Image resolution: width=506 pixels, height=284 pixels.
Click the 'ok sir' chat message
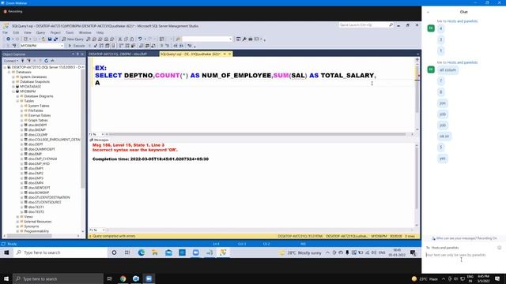click(444, 136)
